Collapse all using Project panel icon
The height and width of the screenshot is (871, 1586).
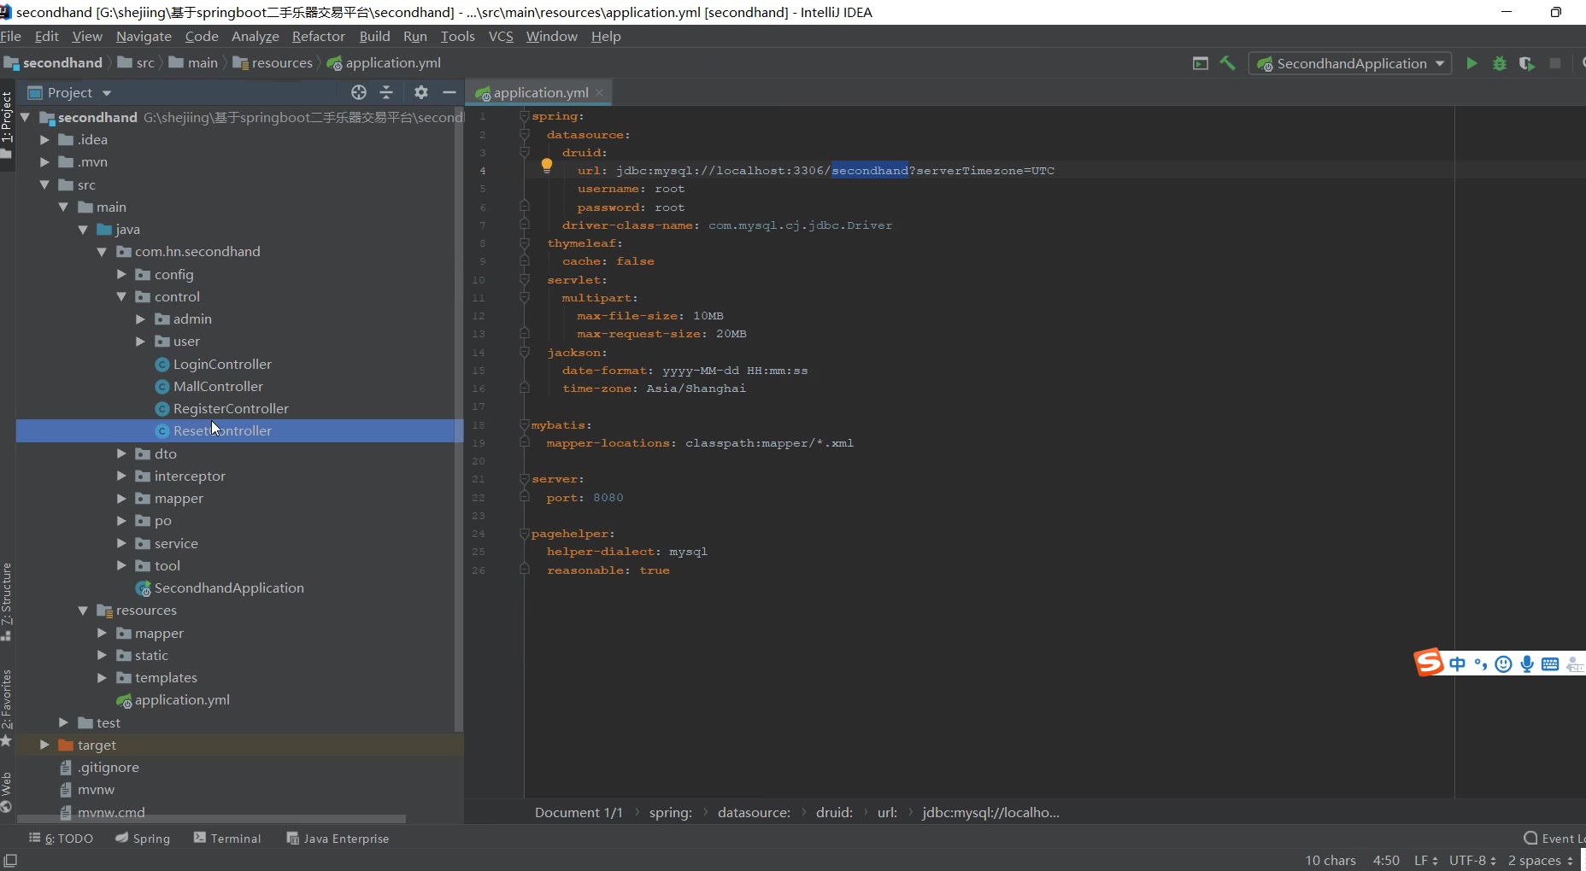click(386, 92)
